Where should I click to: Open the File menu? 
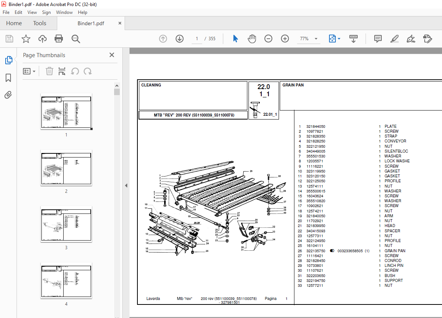[6, 12]
